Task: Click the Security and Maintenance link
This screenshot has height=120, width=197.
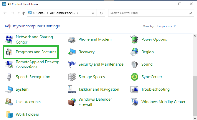Action: coord(101,64)
